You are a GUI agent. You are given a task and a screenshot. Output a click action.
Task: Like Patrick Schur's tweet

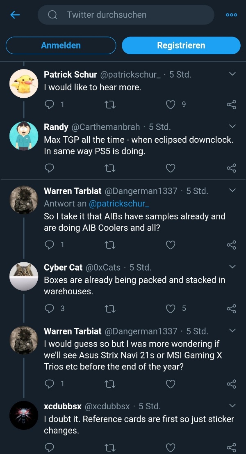(x=171, y=104)
